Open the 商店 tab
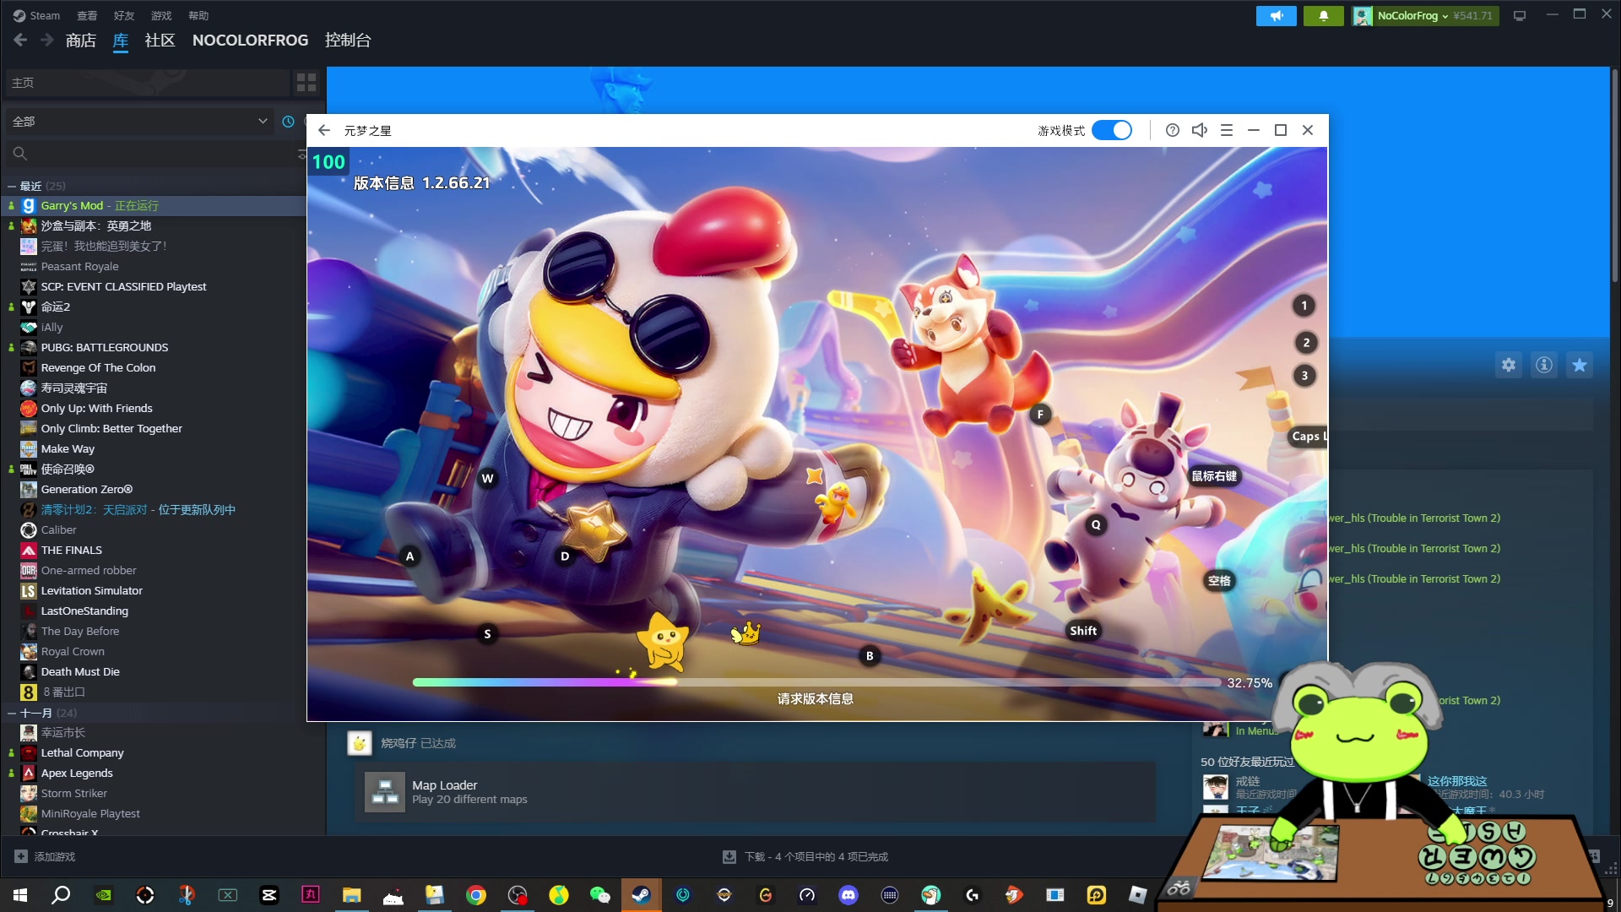This screenshot has height=912, width=1621. (x=81, y=40)
